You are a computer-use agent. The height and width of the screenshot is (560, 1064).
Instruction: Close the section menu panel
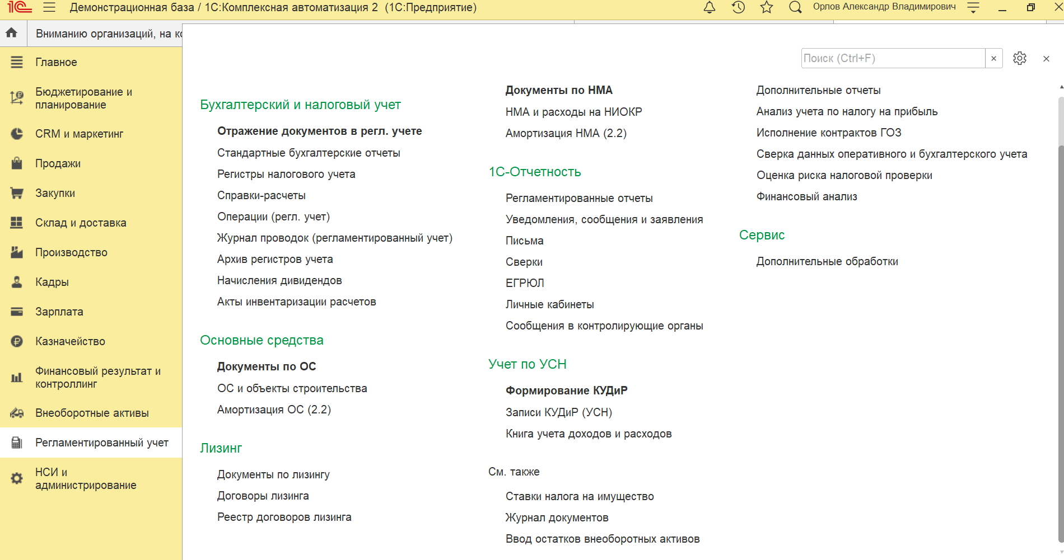pyautogui.click(x=1046, y=58)
